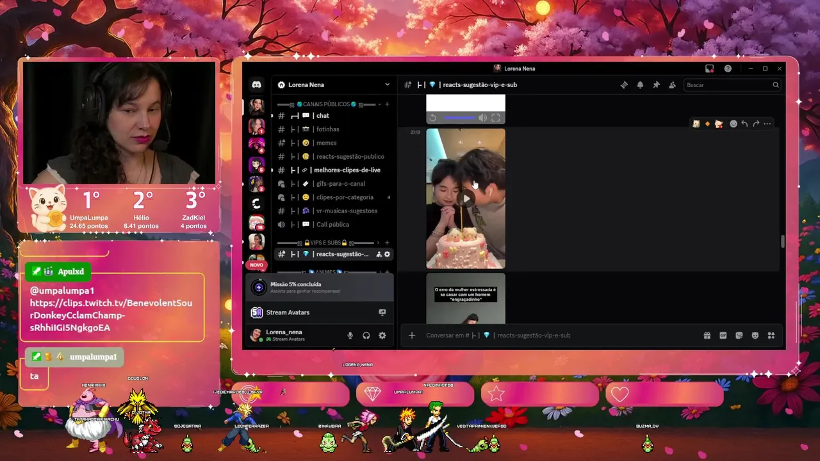Screen dimensions: 820x461
Task: Open the help question mark icon
Action: coord(728,69)
